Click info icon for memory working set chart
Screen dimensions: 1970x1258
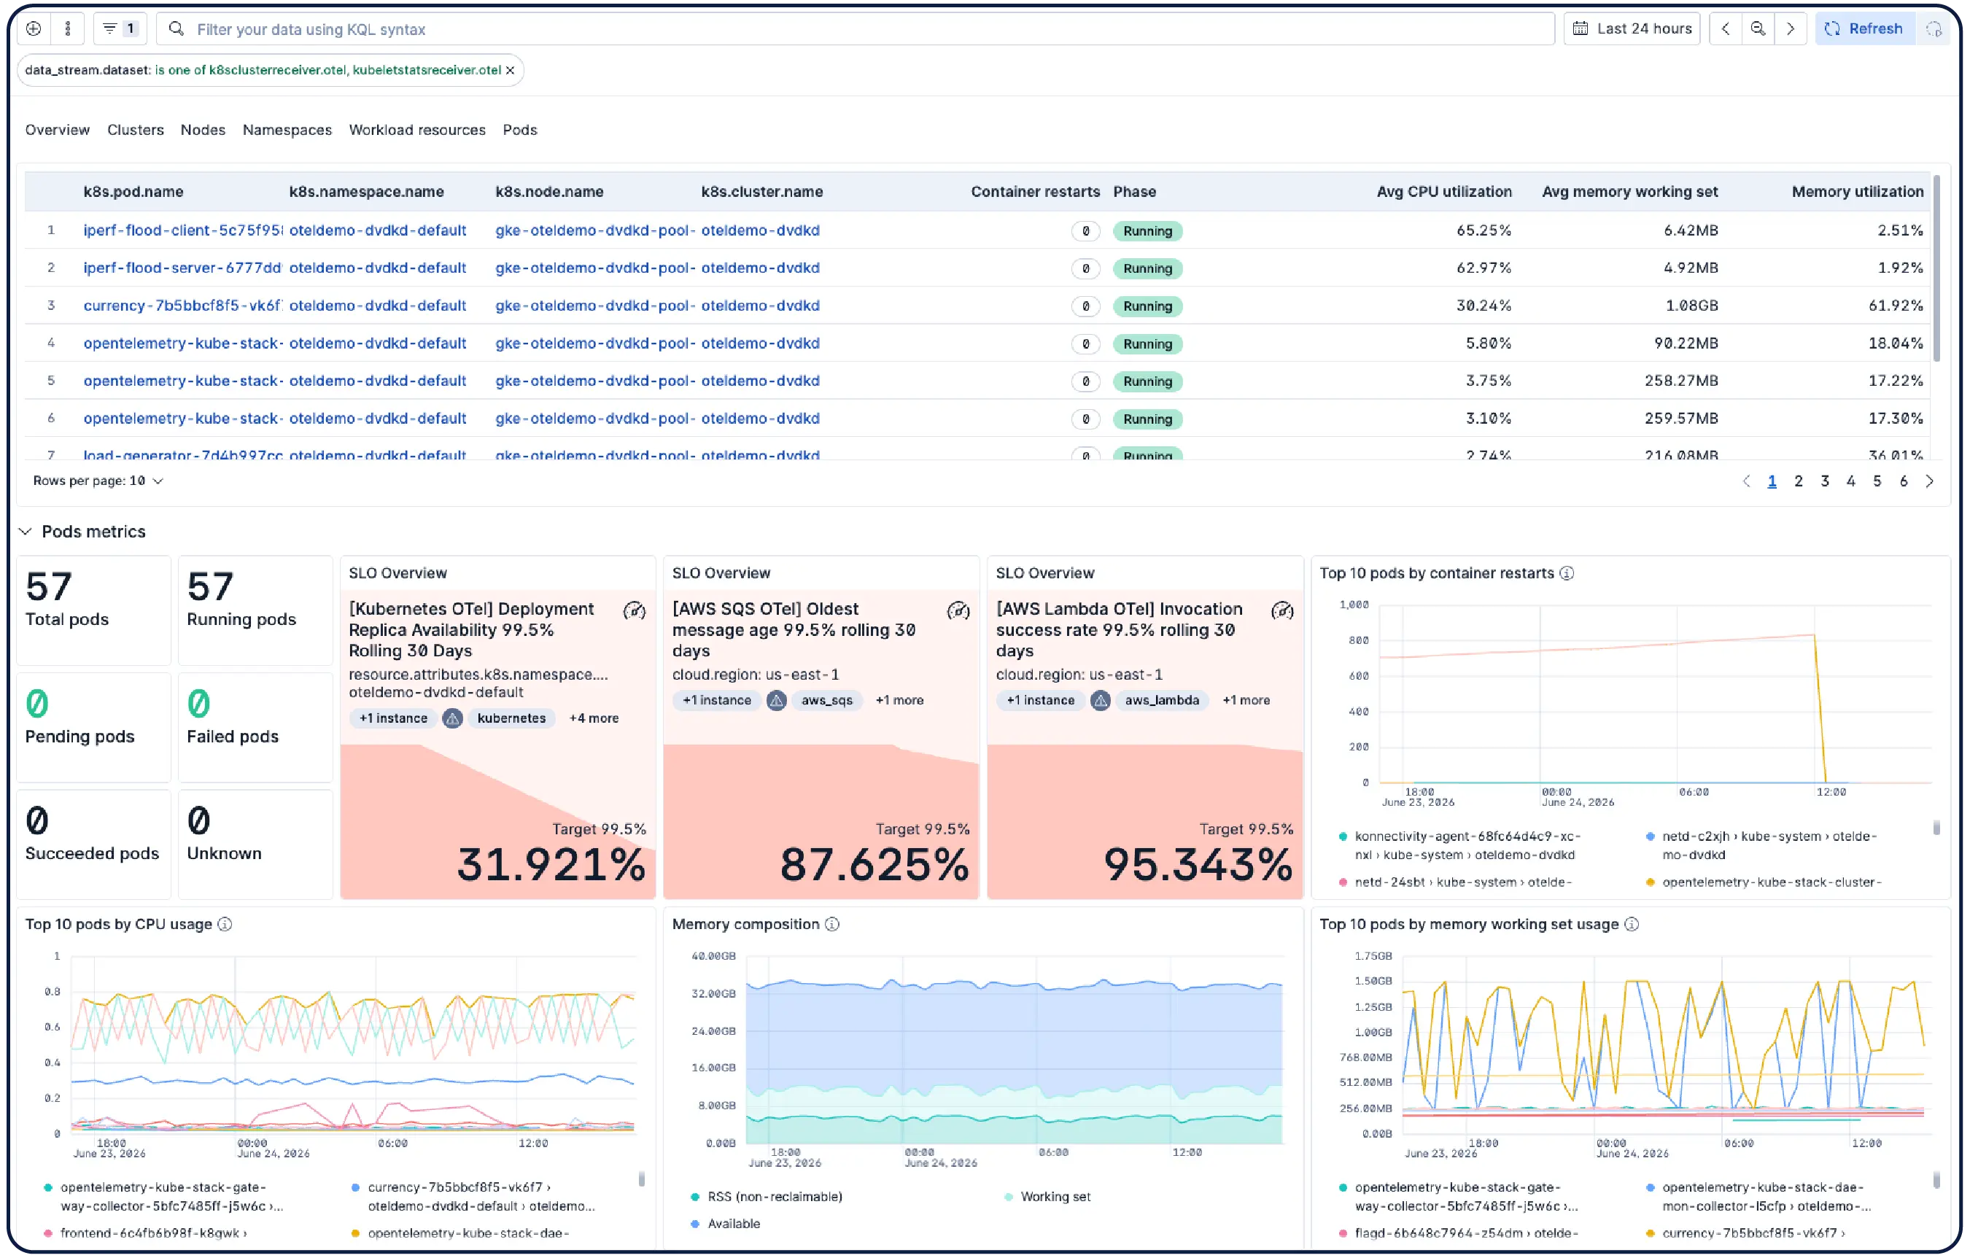tap(1632, 924)
